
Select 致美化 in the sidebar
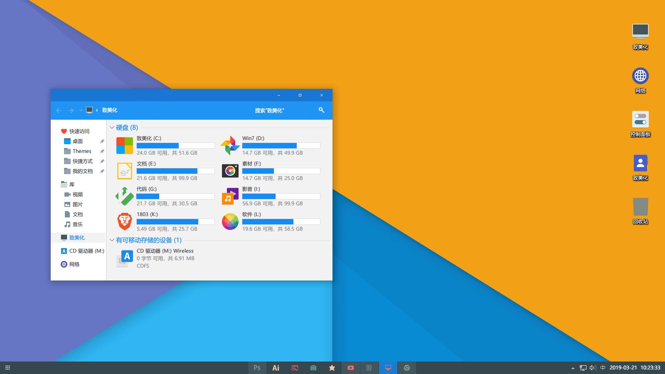tap(79, 238)
